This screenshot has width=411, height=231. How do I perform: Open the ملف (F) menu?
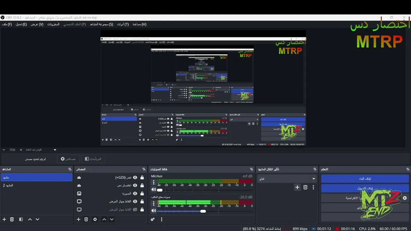click(x=7, y=24)
